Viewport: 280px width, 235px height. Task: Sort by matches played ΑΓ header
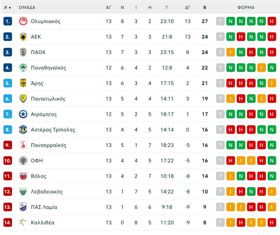[x=109, y=7]
